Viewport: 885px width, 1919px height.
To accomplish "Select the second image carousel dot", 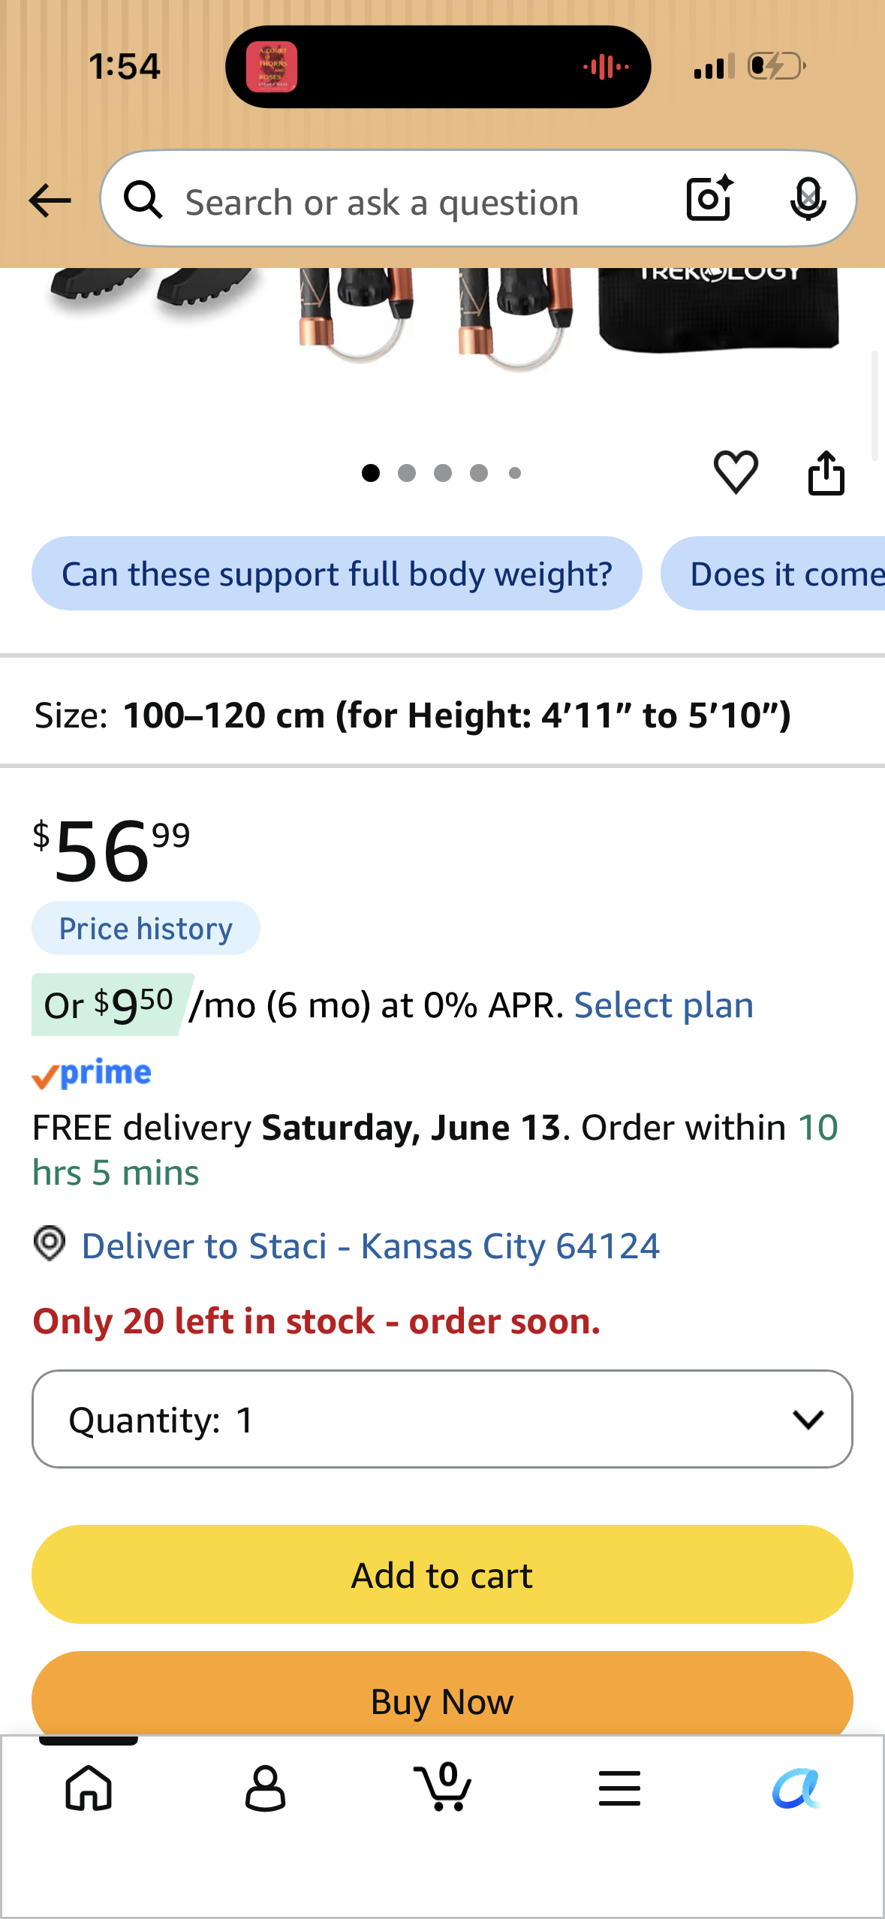I will point(407,473).
